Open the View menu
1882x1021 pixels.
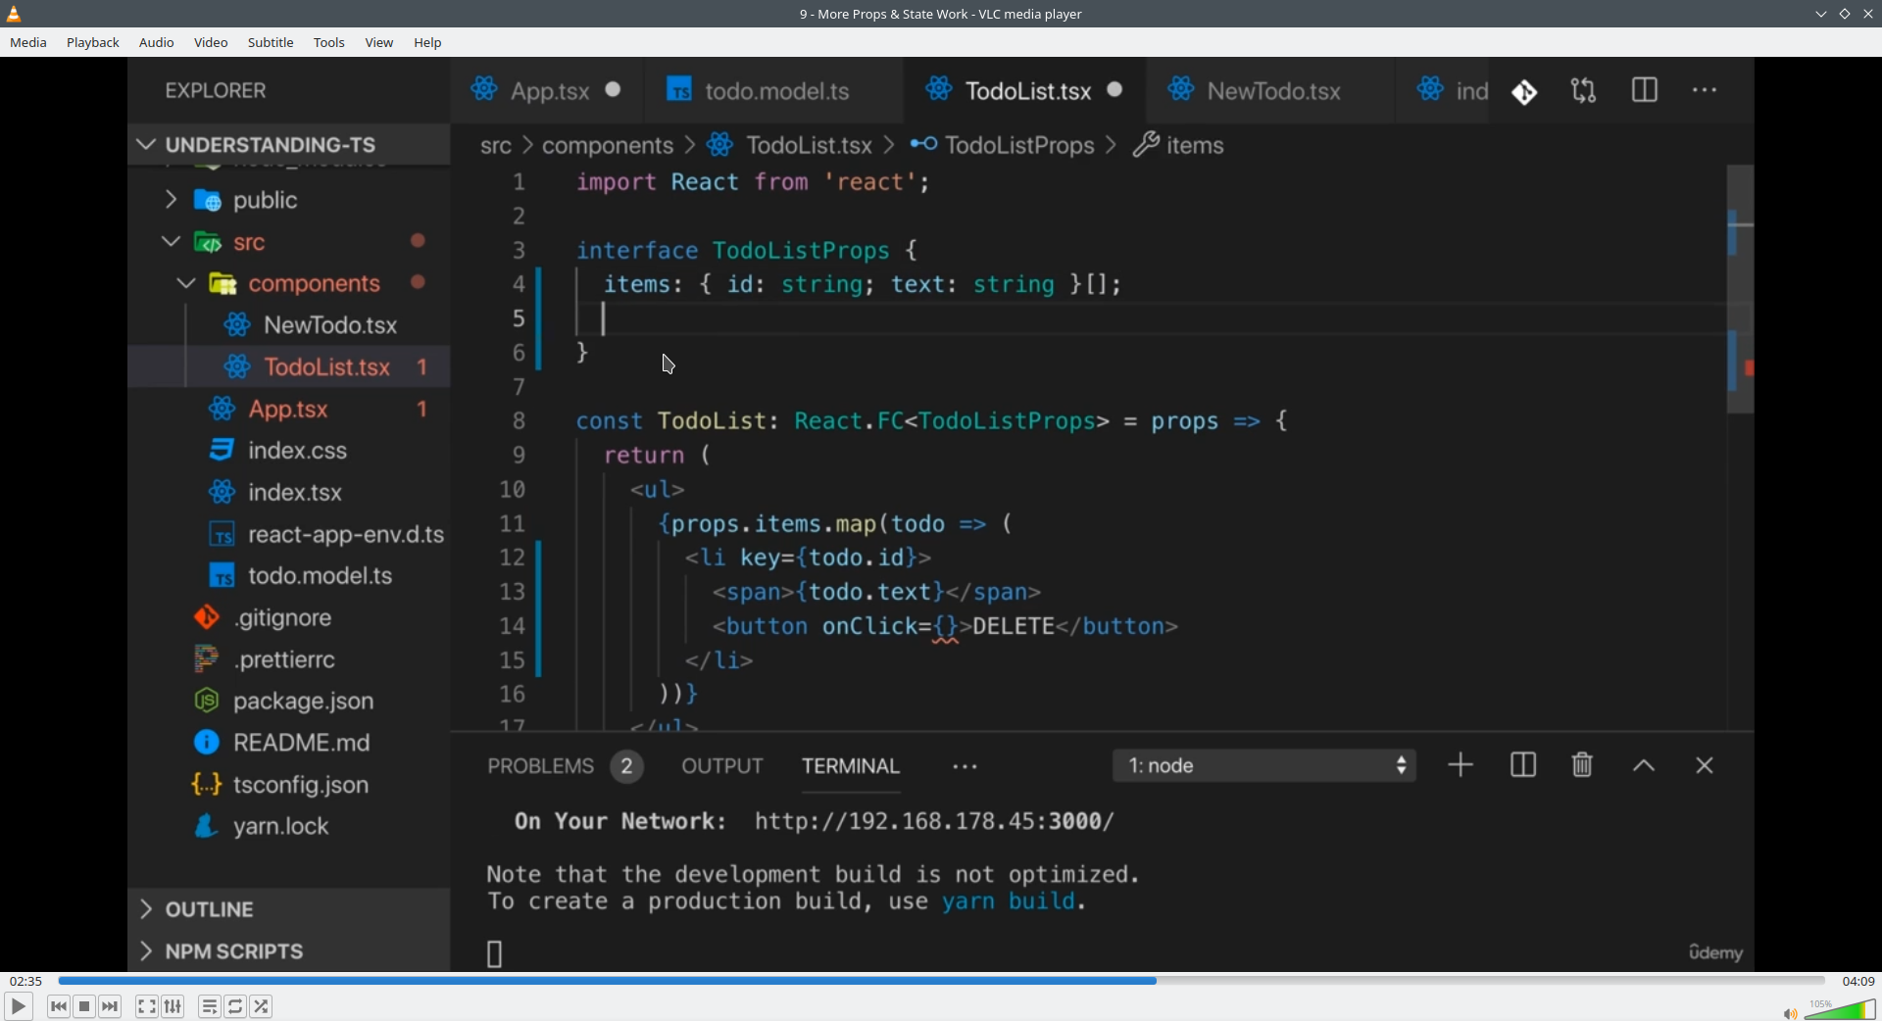coord(379,42)
